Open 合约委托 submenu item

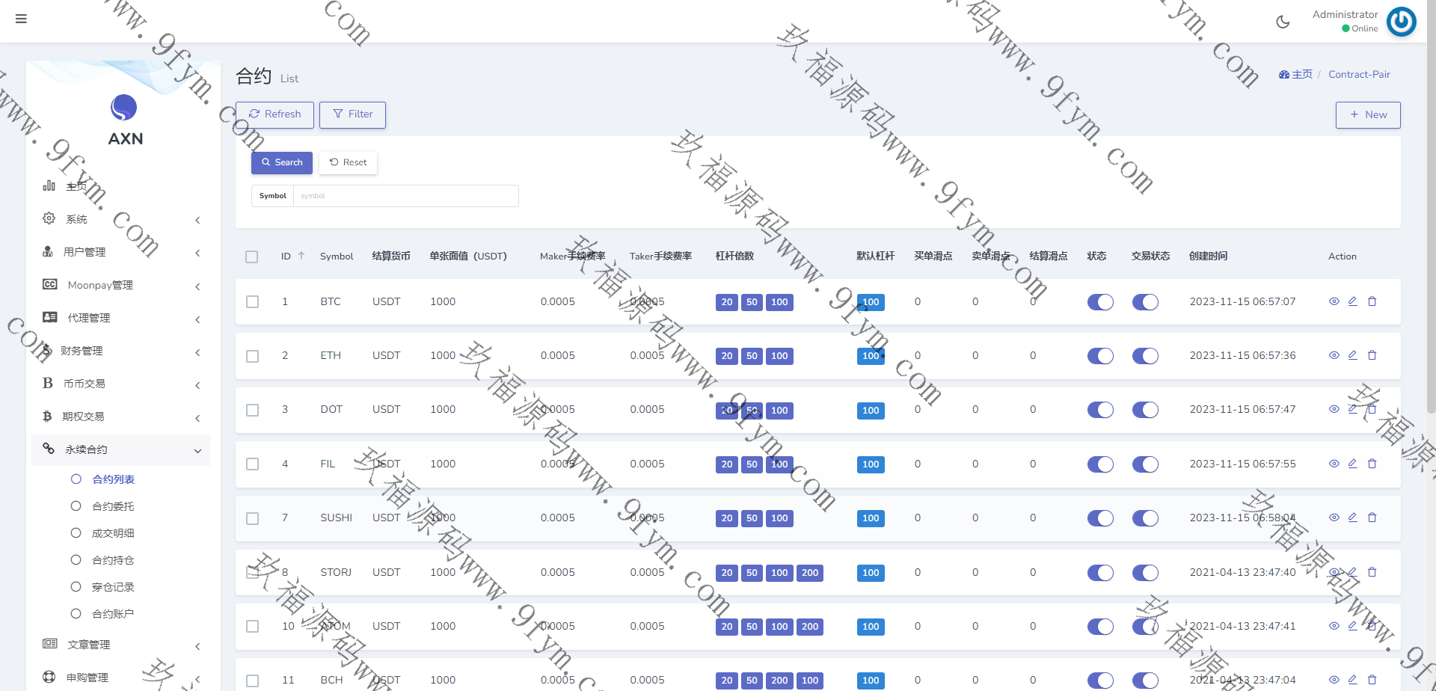click(x=113, y=506)
